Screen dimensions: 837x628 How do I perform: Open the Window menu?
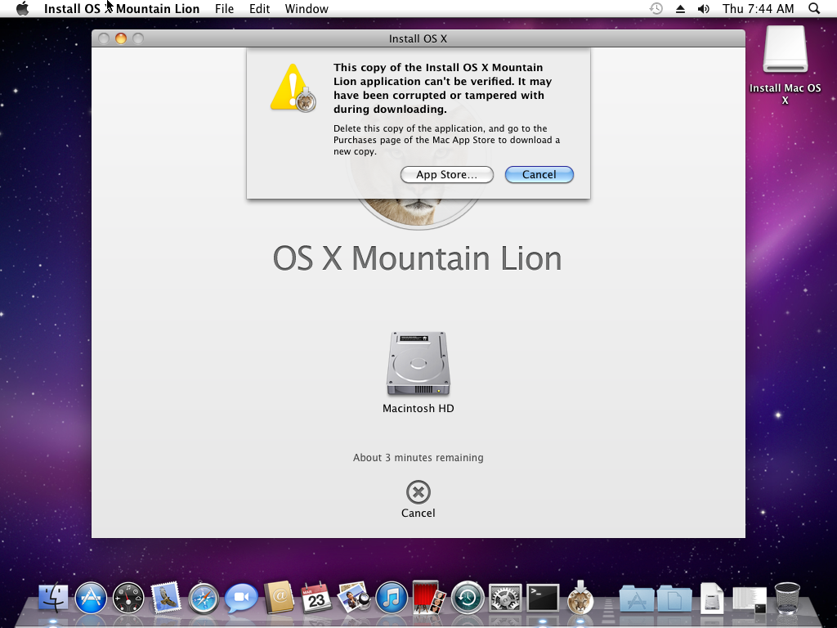coord(307,8)
